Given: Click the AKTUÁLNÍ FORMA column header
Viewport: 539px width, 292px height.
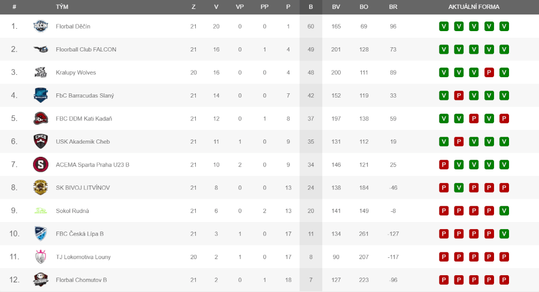Looking at the screenshot, I should click(474, 7).
